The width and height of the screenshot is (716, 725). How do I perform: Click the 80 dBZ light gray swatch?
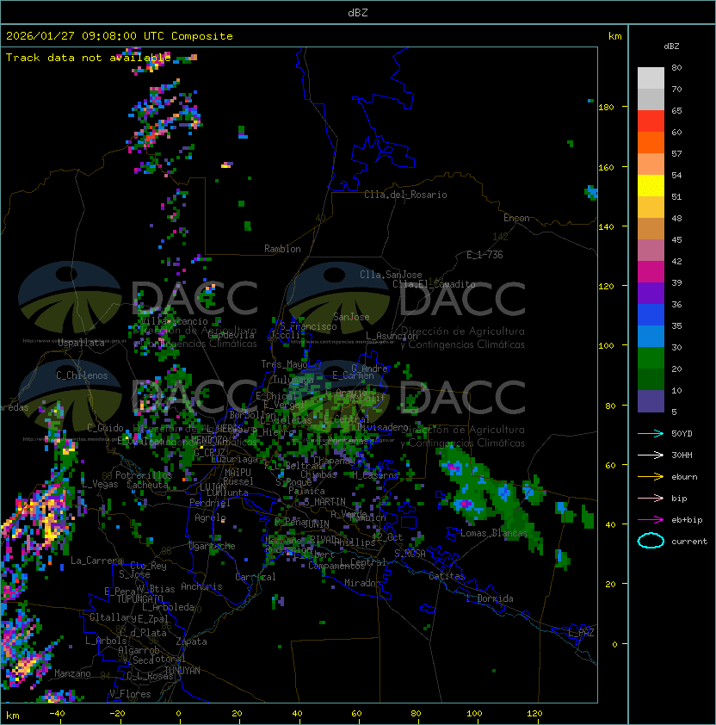[x=651, y=77]
